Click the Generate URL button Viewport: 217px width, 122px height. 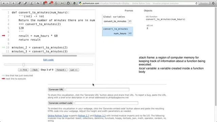56,89
